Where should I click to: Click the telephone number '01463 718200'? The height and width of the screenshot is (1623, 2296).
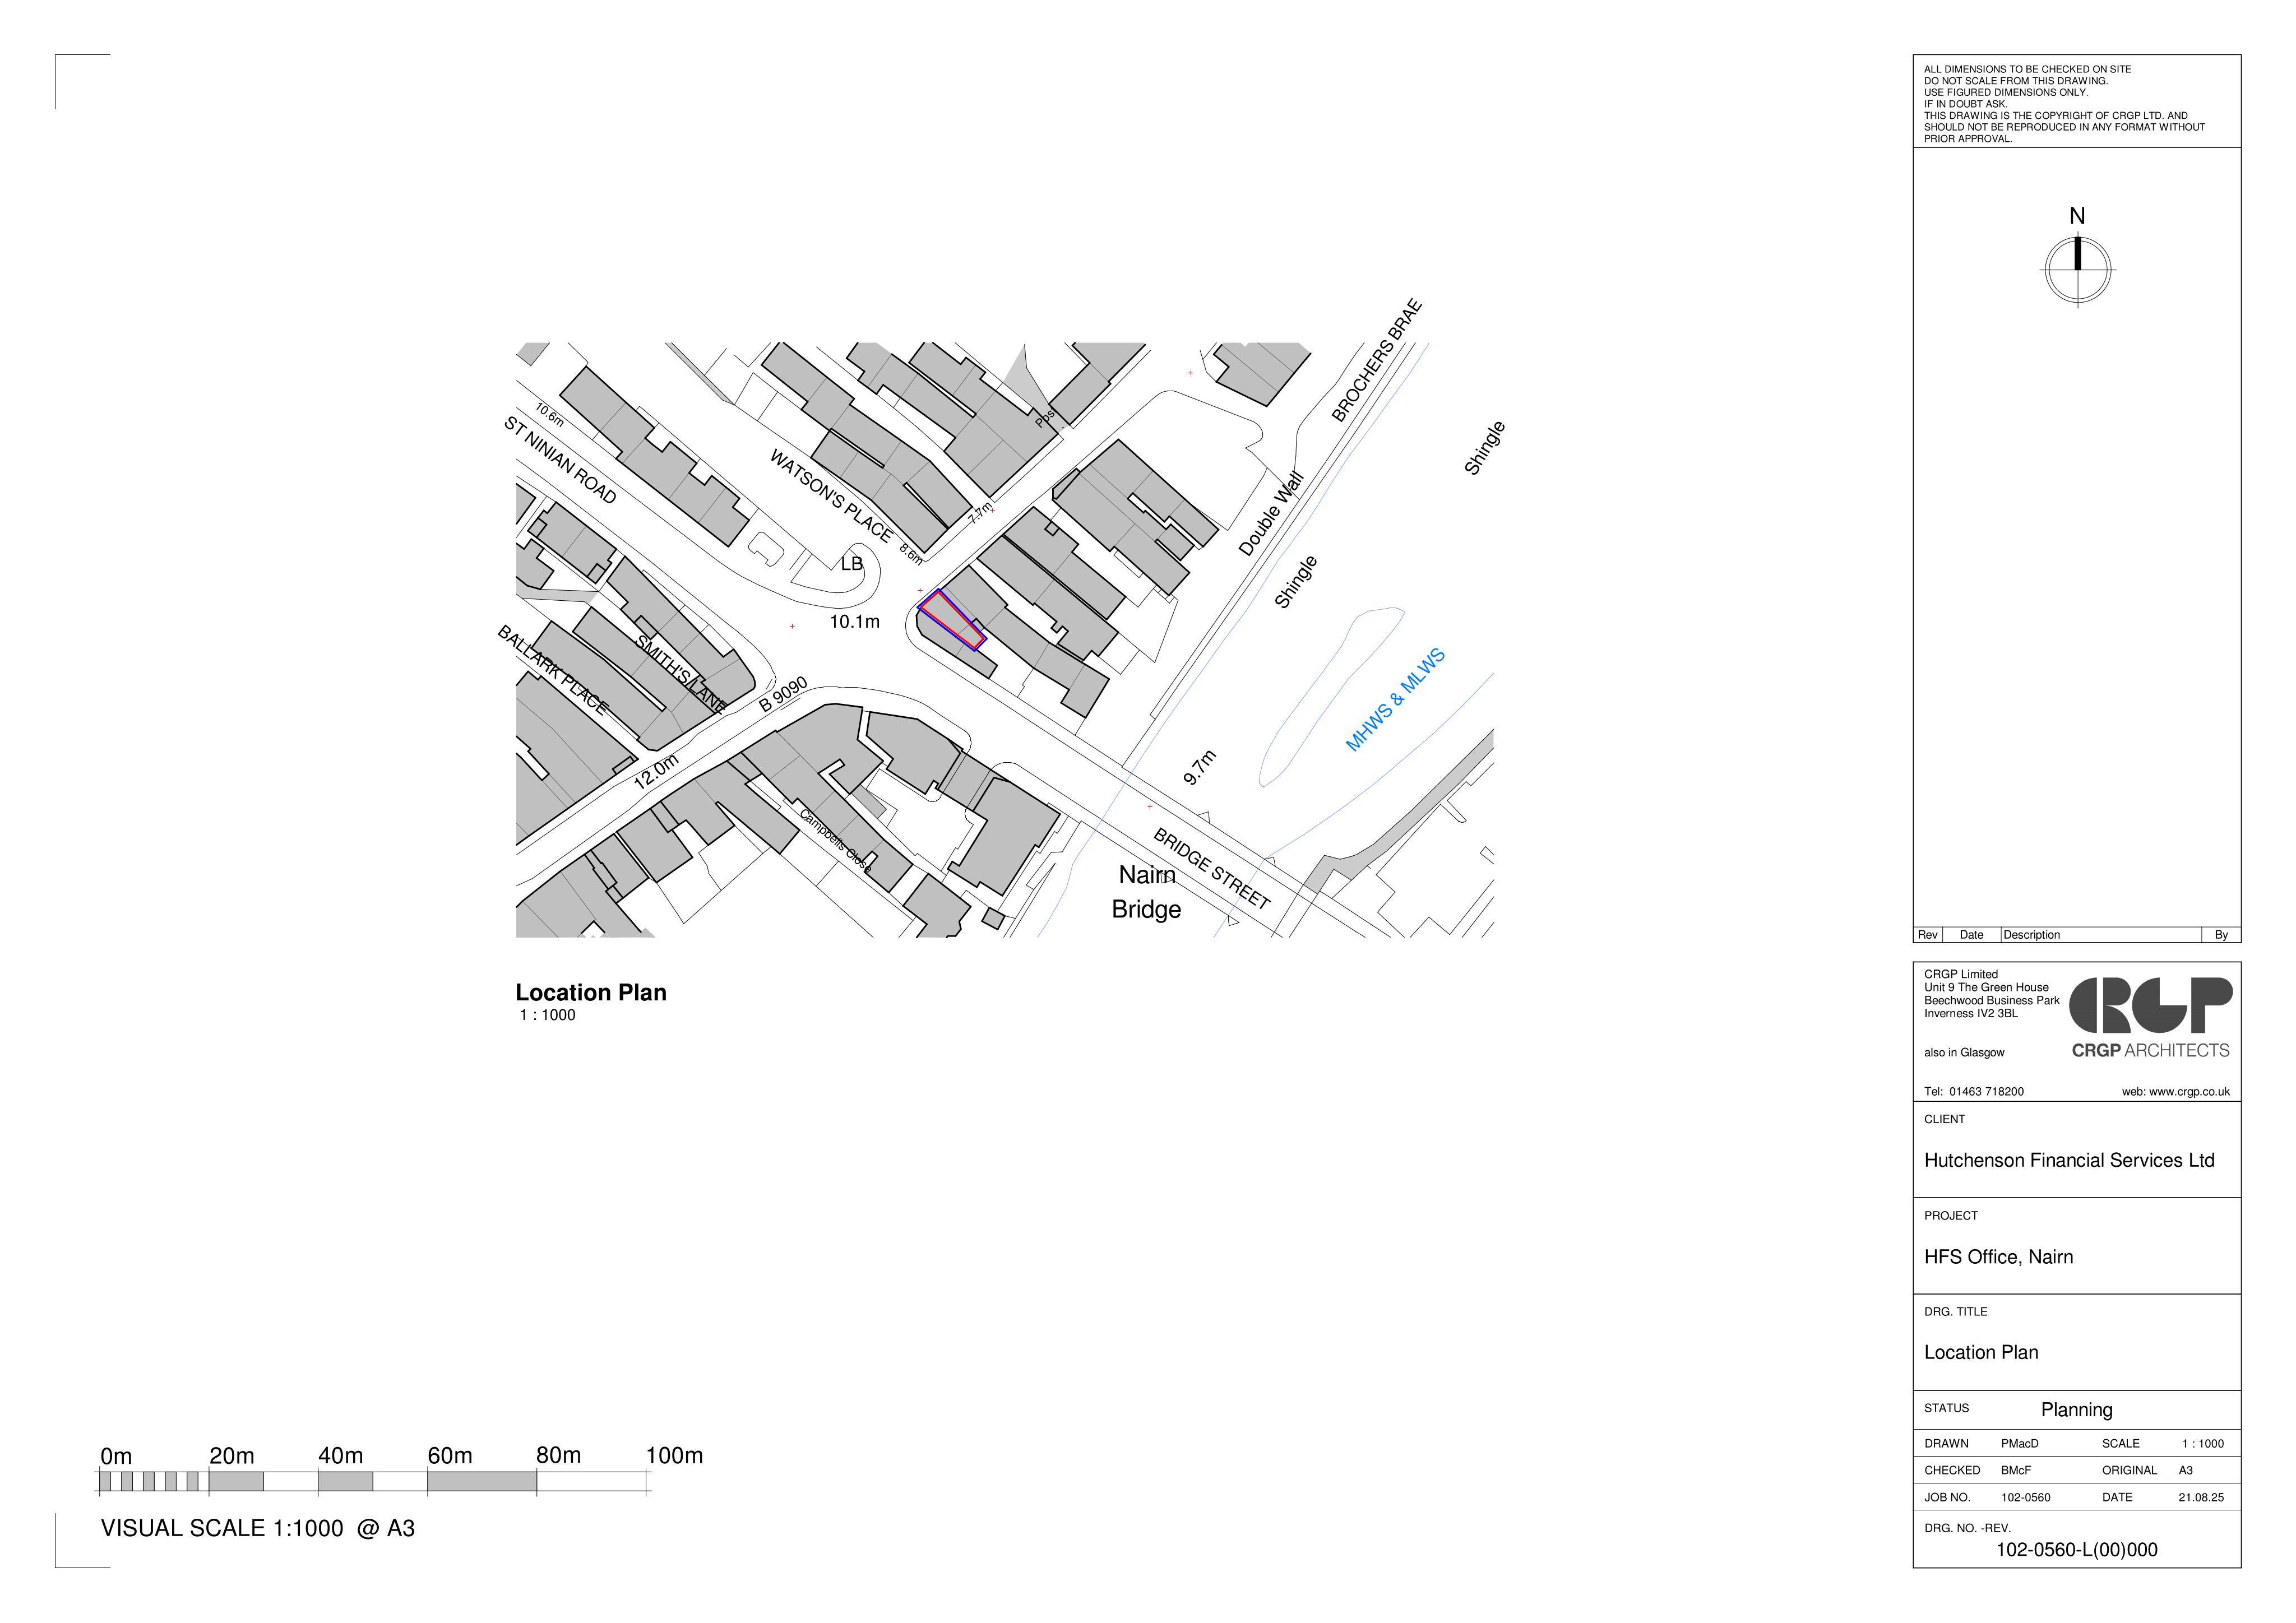pos(1986,1092)
